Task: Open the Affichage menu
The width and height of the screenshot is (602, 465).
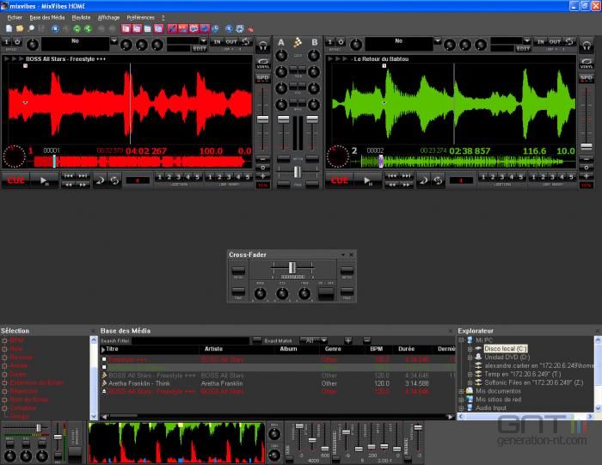Action: pos(108,17)
